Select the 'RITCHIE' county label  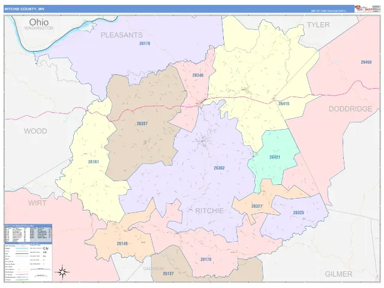pyautogui.click(x=209, y=211)
